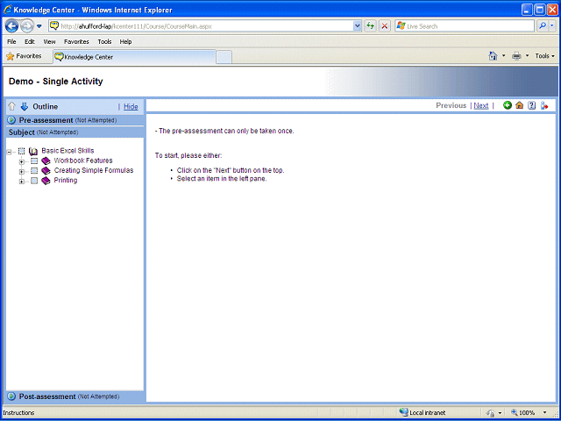Click the green back arrow icon
The width and height of the screenshot is (561, 421).
508,105
